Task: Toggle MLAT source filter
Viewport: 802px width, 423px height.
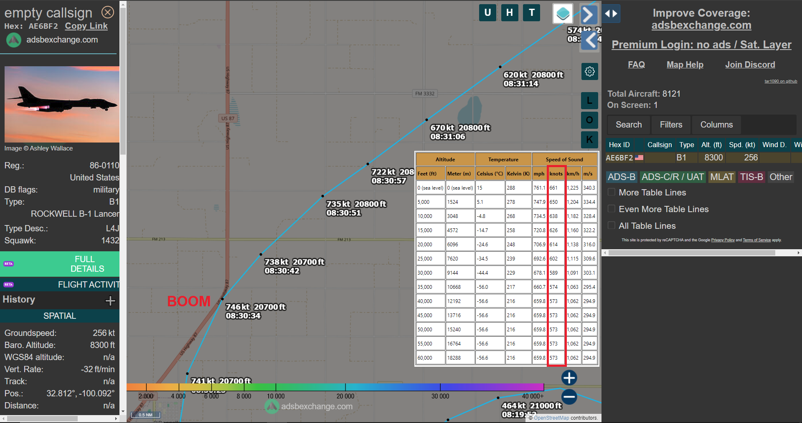Action: coord(722,177)
